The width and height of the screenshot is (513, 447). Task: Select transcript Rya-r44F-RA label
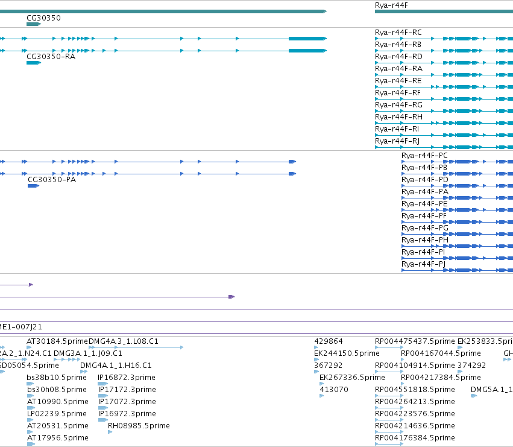click(x=398, y=69)
